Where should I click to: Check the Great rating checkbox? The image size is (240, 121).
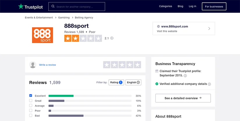pyautogui.click(x=31, y=101)
